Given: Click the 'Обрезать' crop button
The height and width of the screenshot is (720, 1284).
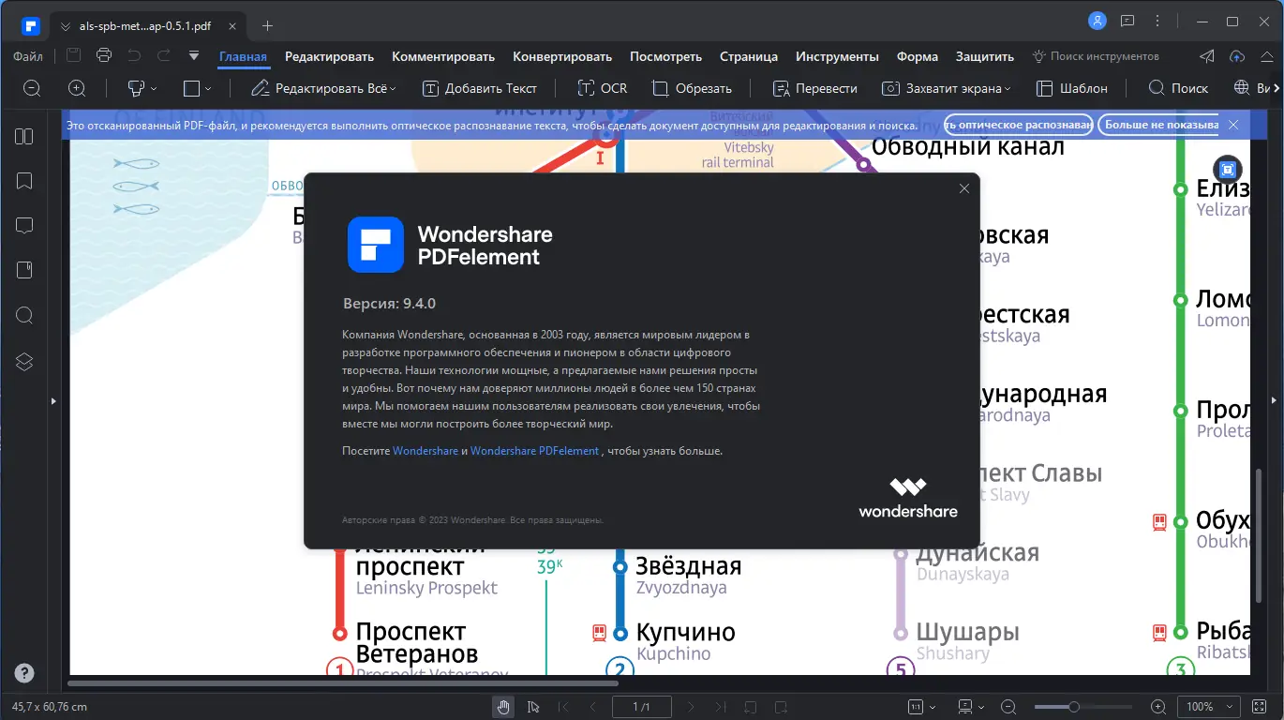Looking at the screenshot, I should coord(692,88).
